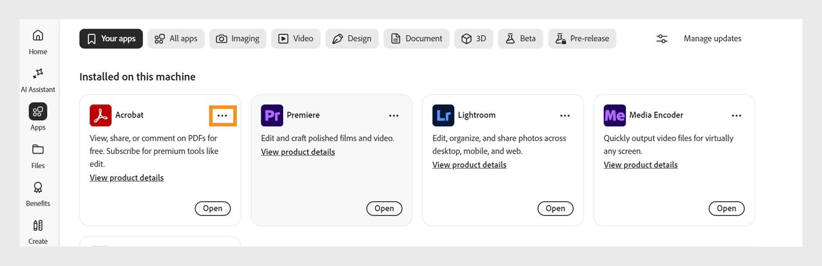Click the Lightroom app title
The width and height of the screenshot is (822, 266).
[x=477, y=115]
